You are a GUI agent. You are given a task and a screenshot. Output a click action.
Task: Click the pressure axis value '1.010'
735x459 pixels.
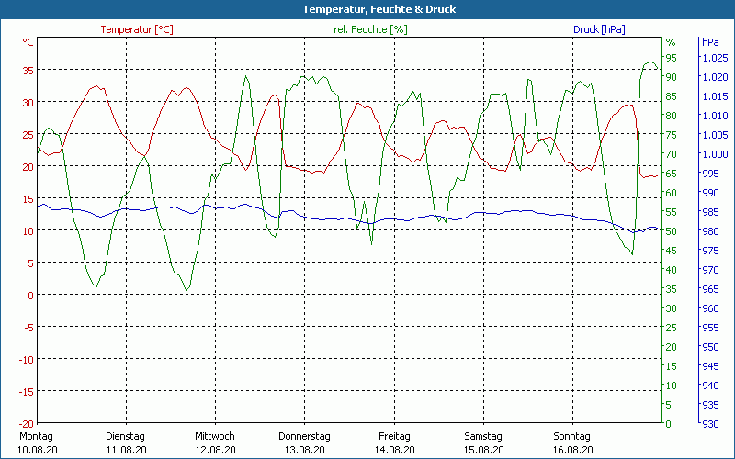click(x=716, y=116)
